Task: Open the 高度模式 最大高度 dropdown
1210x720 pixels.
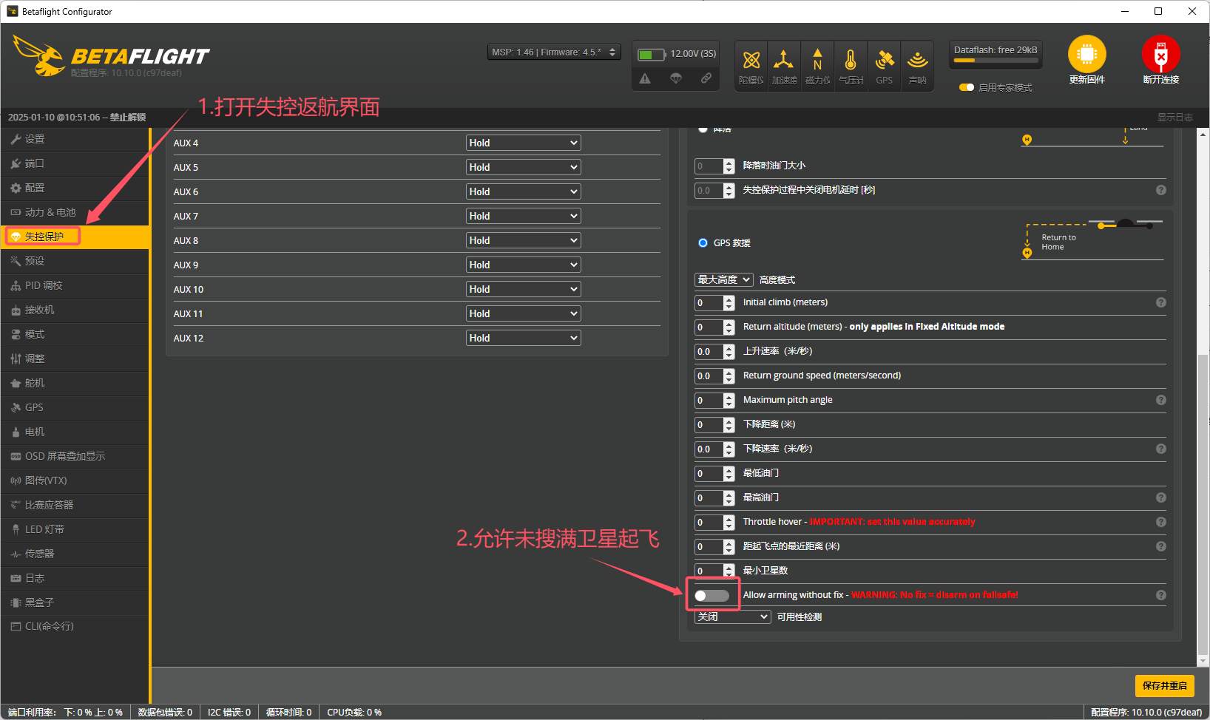Action: 723,279
